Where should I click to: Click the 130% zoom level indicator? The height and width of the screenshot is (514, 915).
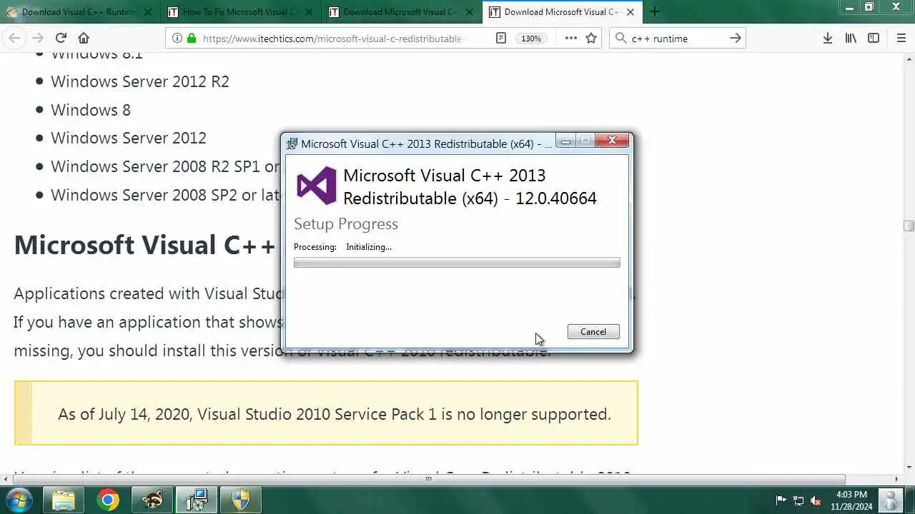[531, 39]
